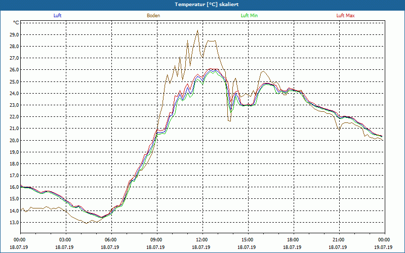The height and width of the screenshot is (253, 405).
Task: Select the 20,0 y-axis value
Action: point(14,141)
